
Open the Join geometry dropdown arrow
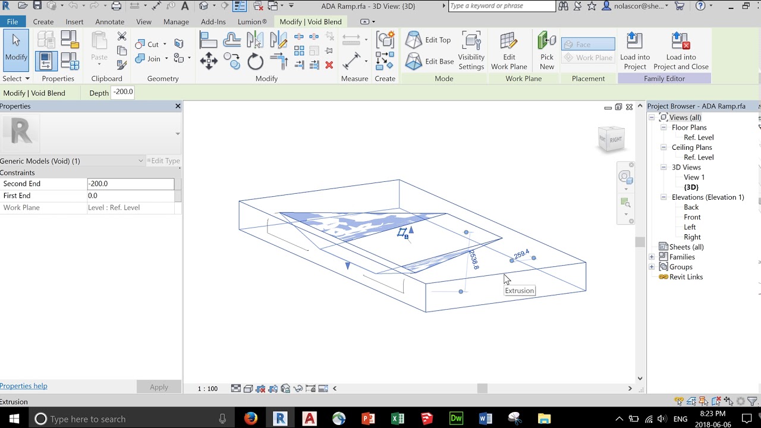(166, 59)
